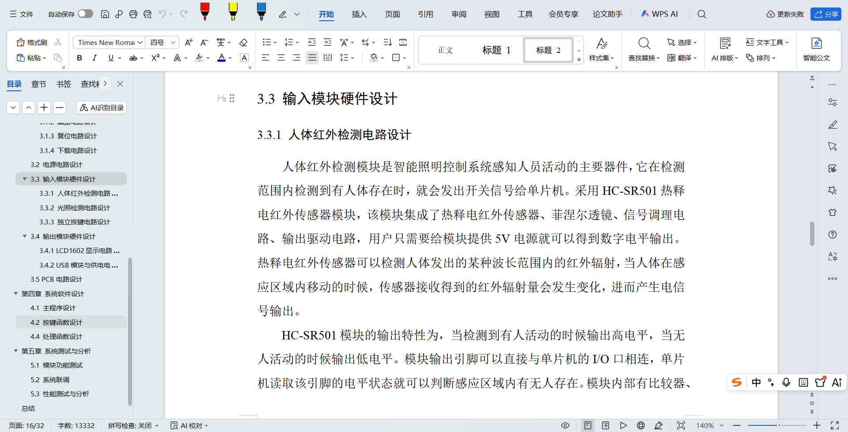
Task: Open the 引用 ribbon tab
Action: coord(425,14)
